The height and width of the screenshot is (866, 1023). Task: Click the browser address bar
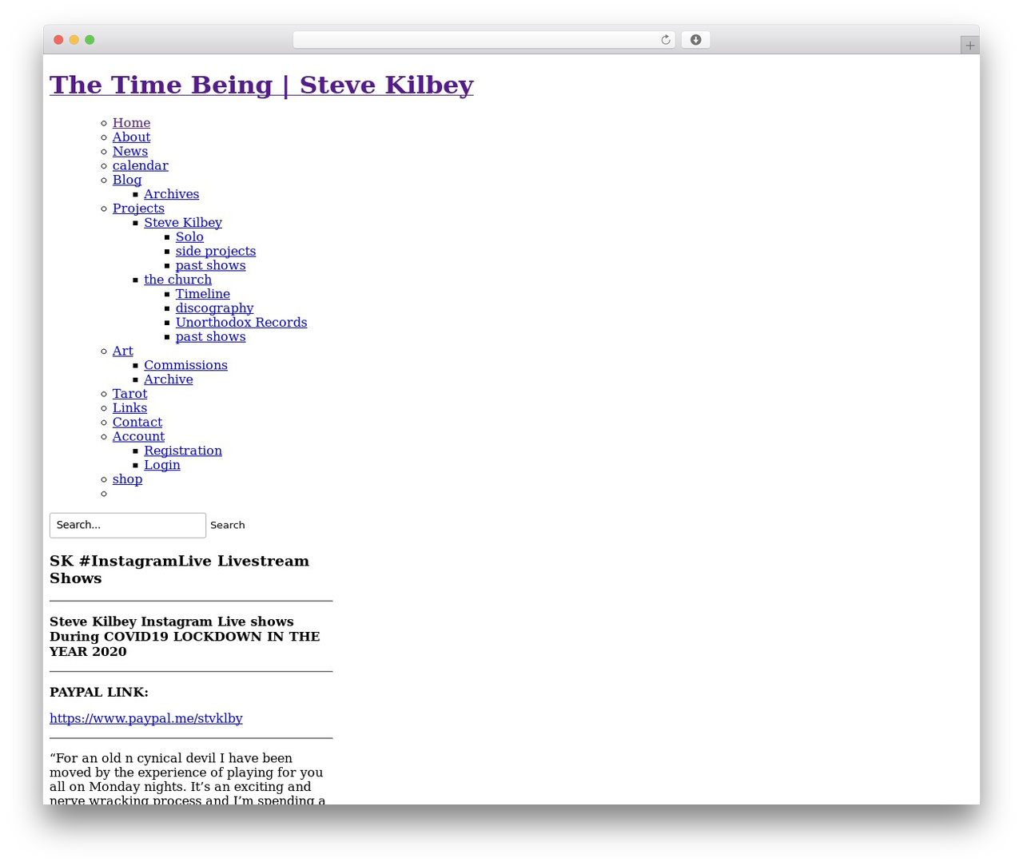(484, 40)
